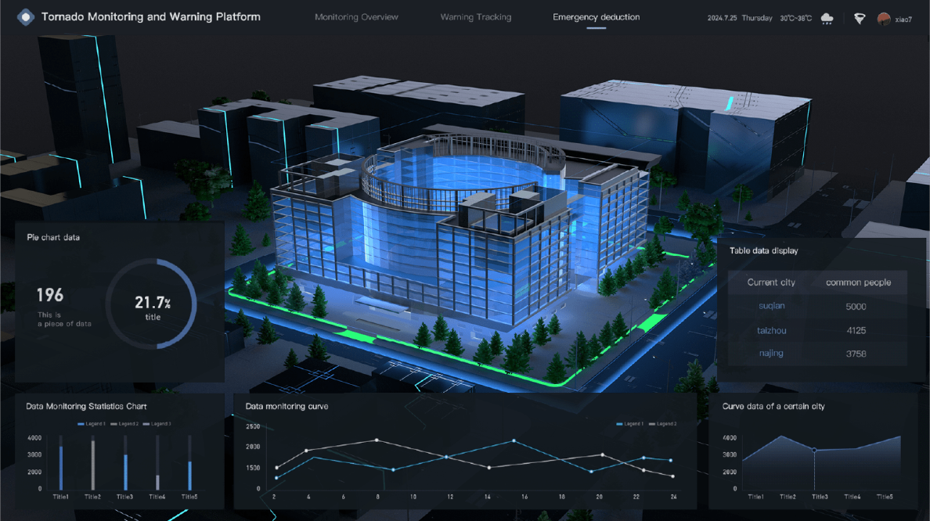Click the central blue glass building model
The width and height of the screenshot is (930, 521).
pos(462,227)
